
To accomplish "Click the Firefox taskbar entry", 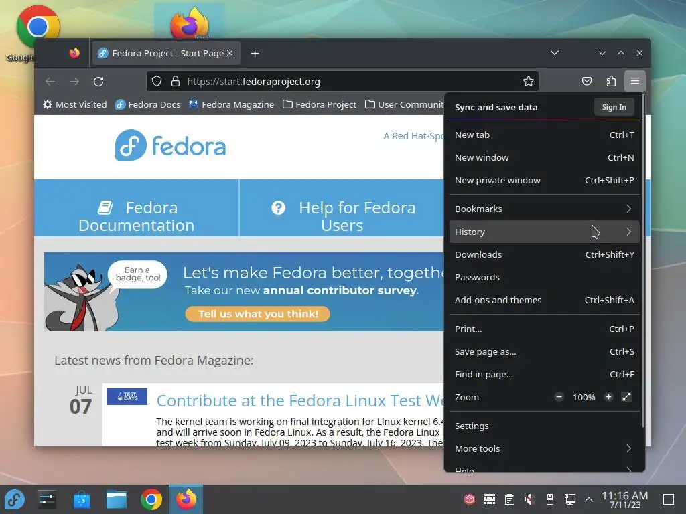I will click(186, 499).
